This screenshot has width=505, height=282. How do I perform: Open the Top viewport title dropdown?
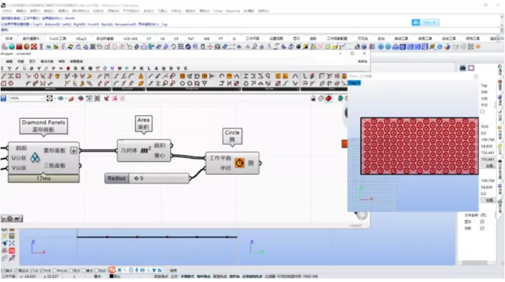tap(354, 83)
